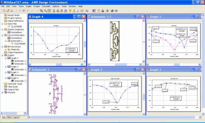Open the Options menu

tap(56, 6)
